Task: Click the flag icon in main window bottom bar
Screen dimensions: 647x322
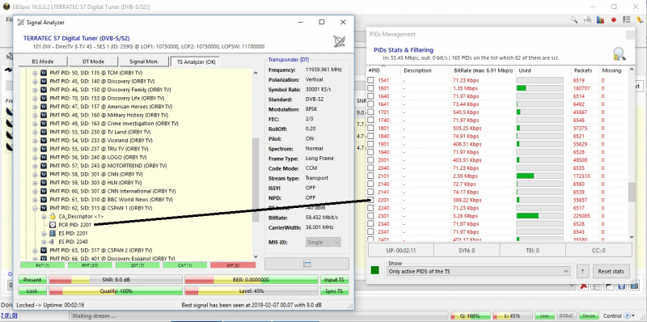Action: point(610,286)
